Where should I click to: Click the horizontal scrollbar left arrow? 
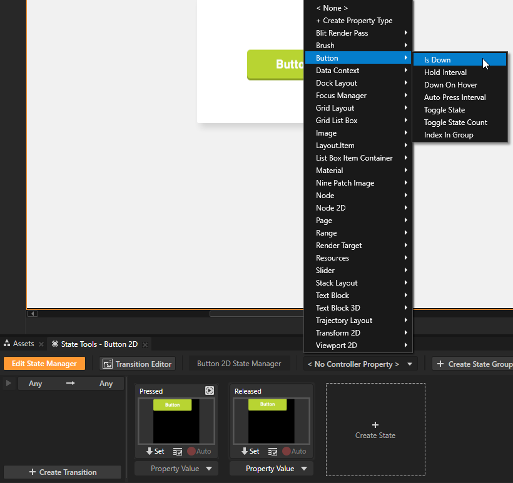point(33,314)
